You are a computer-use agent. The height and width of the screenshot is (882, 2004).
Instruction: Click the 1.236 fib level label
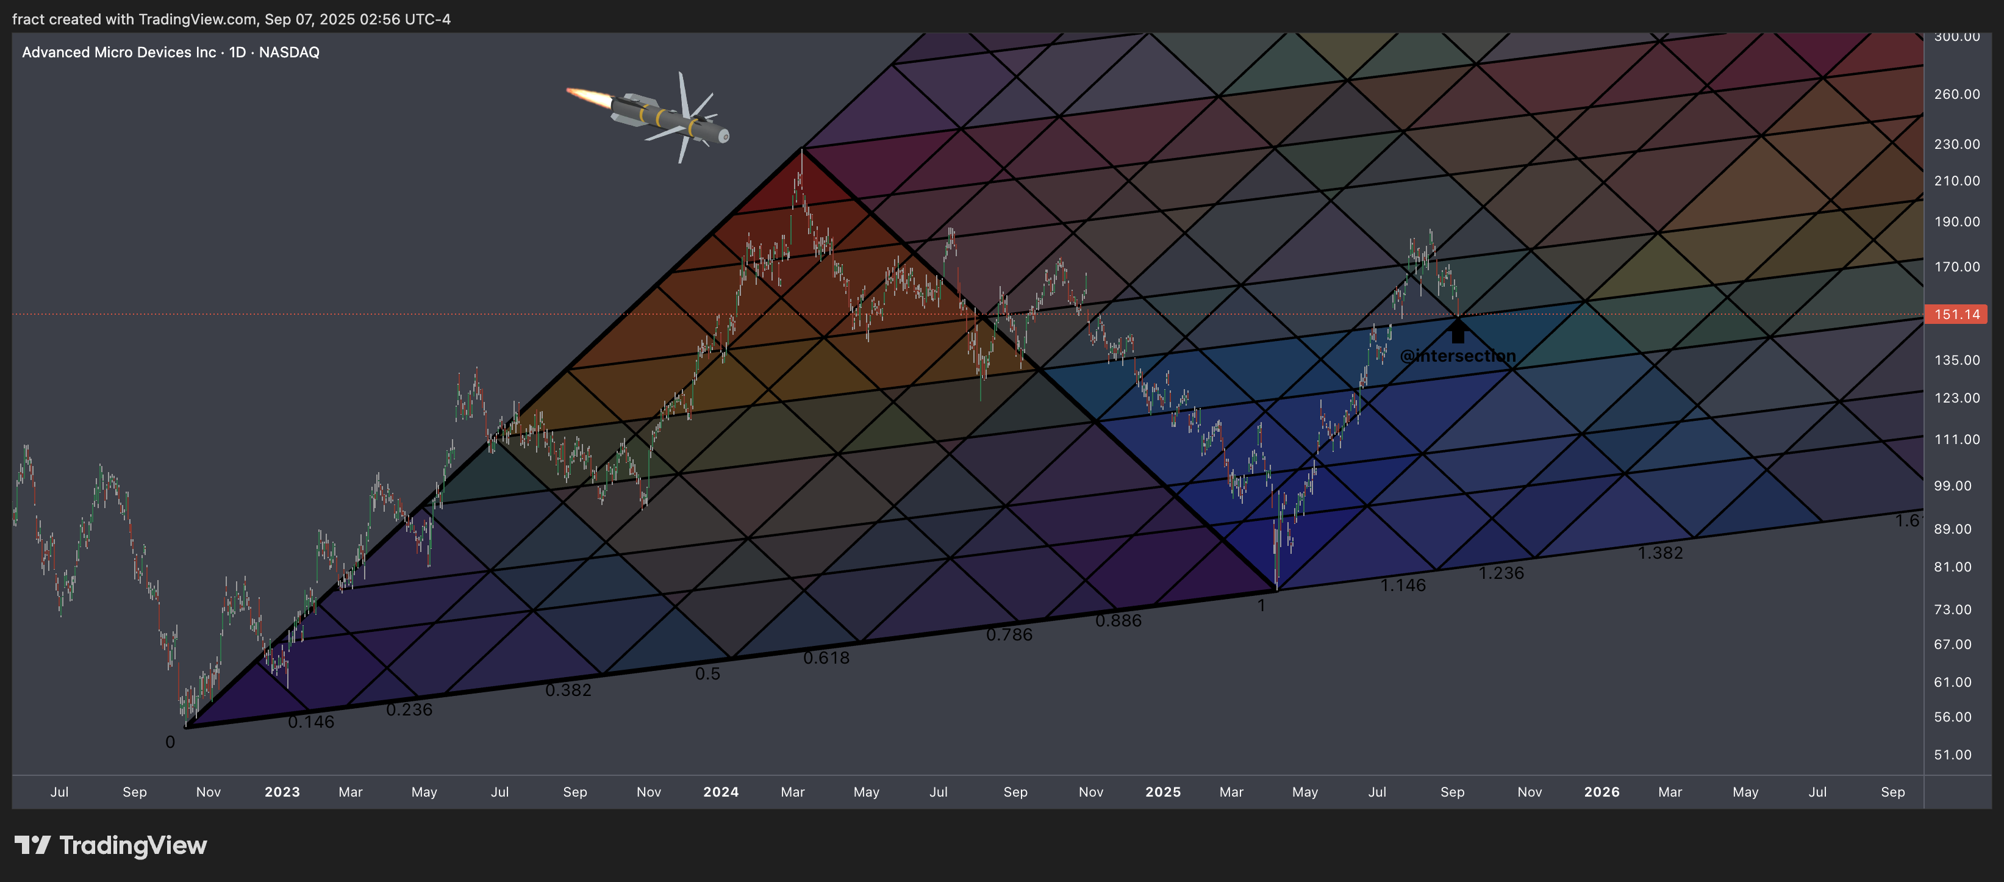pos(1501,573)
